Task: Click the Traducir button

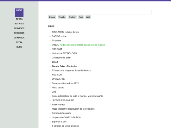Action: click(x=72, y=17)
